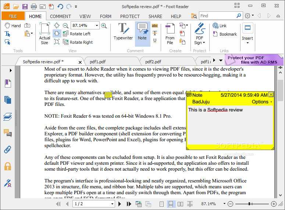Viewport: 285px width, 210px height.
Task: Click the Zoom In magnifier icon
Action: [104, 25]
